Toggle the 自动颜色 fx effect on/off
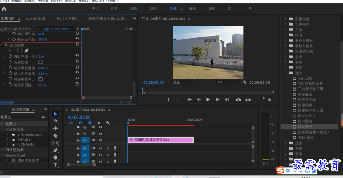 pyautogui.click(x=6, y=45)
